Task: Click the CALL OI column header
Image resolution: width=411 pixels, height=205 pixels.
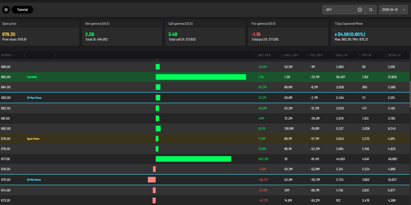Action: click(x=342, y=55)
